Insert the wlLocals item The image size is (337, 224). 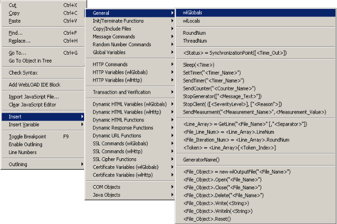191,21
